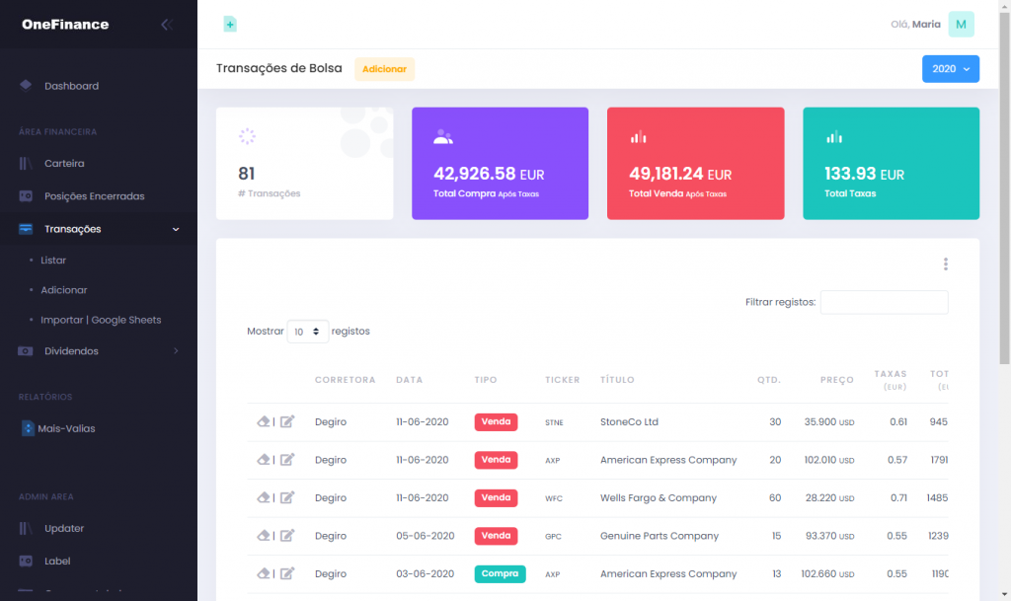
Task: Delete the 20-share American Express Venda row
Action: pyautogui.click(x=263, y=460)
